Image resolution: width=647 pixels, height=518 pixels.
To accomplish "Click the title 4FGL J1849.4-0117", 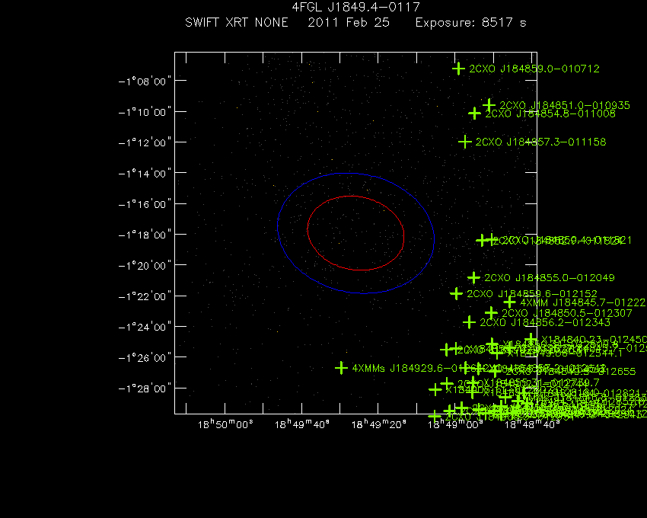I will tap(355, 7).
